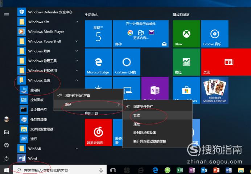
Task: Open Microsoft Solitaire Collection tile
Action: click(215, 90)
